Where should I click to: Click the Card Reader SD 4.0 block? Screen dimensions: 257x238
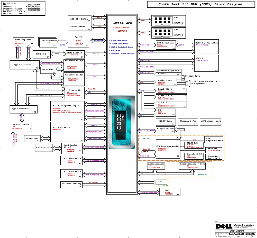(72, 149)
